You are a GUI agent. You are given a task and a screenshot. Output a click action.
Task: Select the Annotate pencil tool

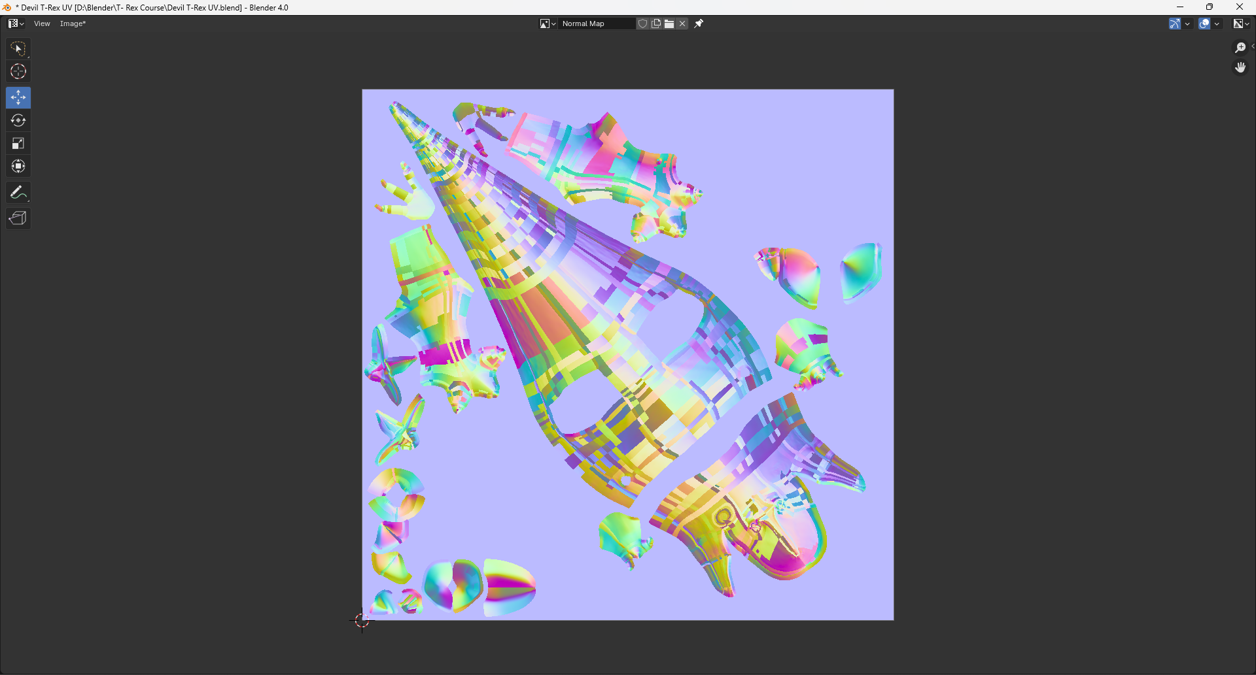[18, 192]
